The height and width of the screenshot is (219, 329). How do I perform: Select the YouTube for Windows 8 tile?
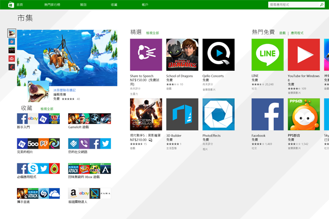304,55
